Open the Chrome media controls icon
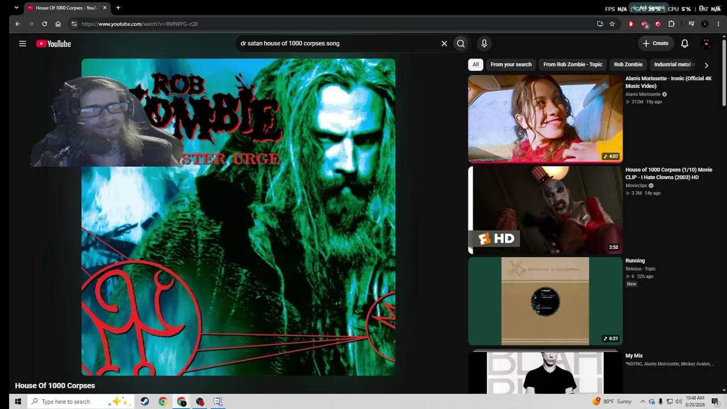Screen dimensions: 727x409 (691, 24)
